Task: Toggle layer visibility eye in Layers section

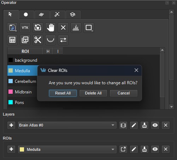Action: (155, 125)
